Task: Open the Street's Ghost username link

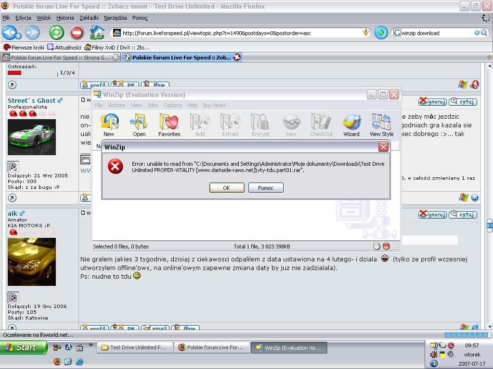Action: coord(31,100)
